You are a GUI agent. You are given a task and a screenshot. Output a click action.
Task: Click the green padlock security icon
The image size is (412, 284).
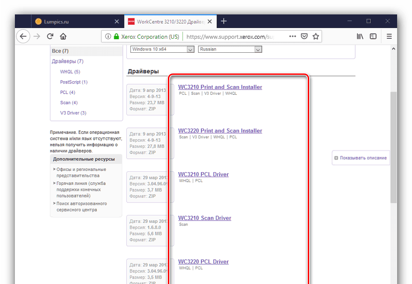pyautogui.click(x=116, y=37)
